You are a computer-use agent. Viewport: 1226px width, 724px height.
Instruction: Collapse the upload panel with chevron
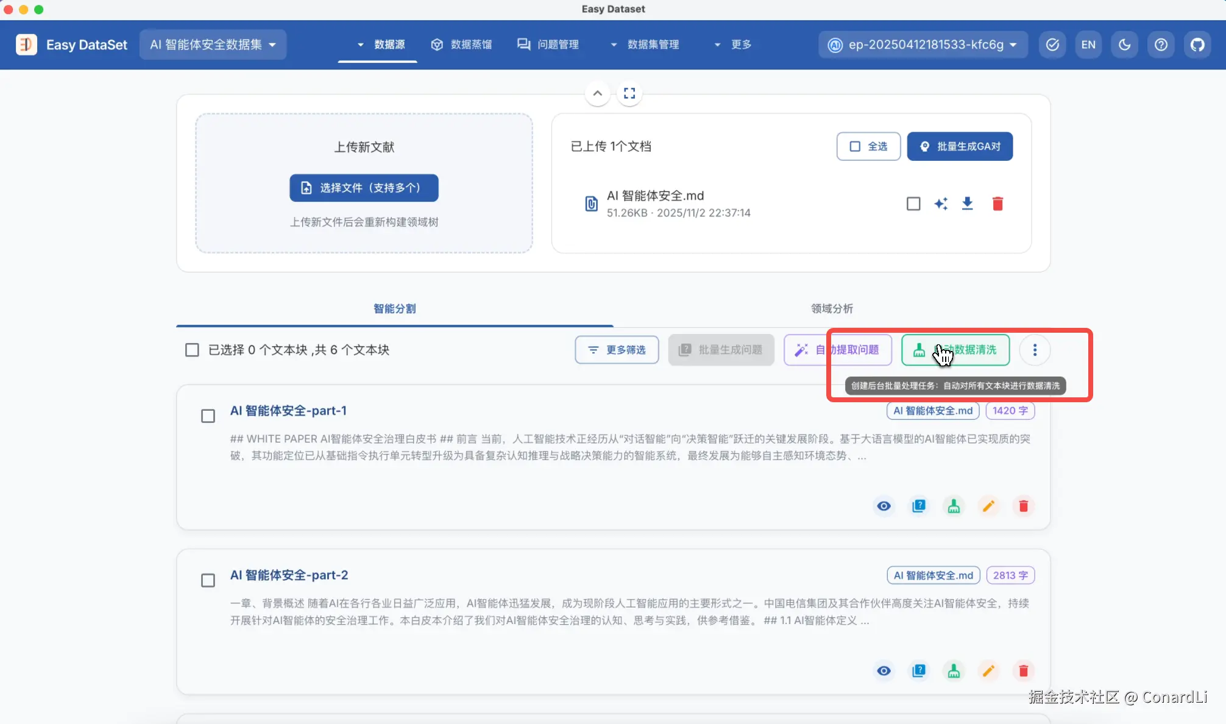point(597,93)
